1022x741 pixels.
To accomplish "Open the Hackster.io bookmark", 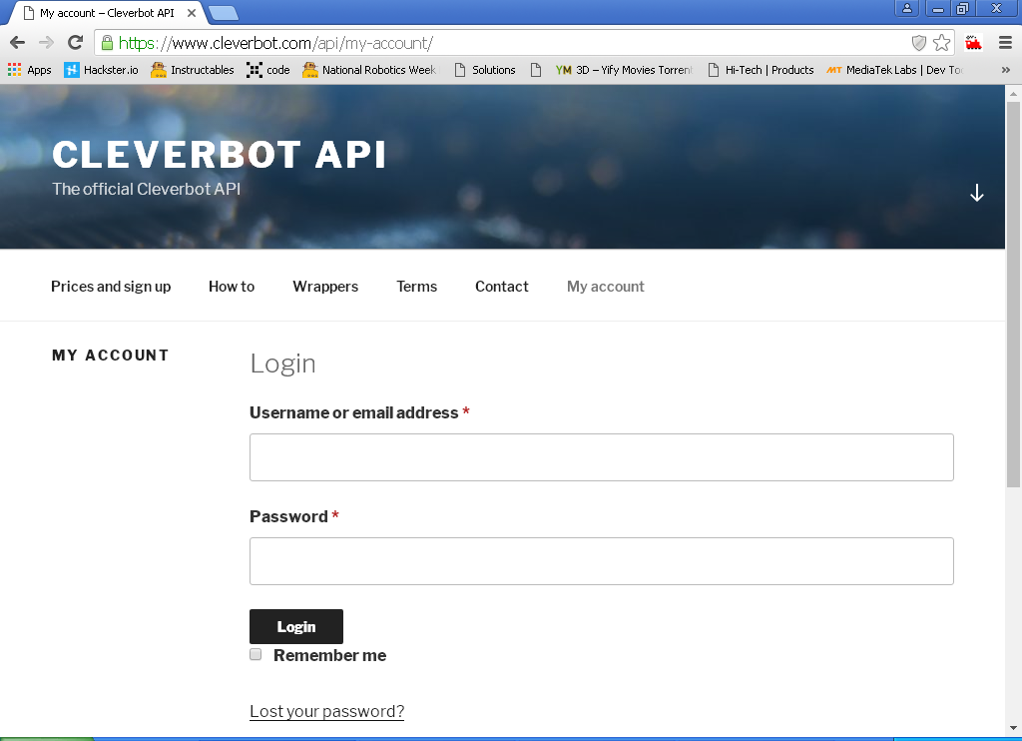I will (101, 70).
